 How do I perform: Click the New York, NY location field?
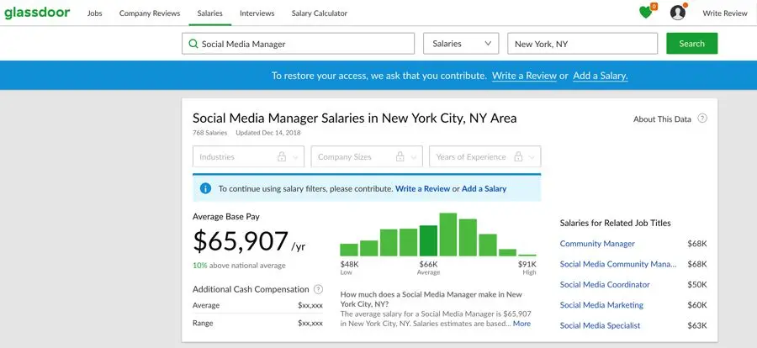tap(582, 44)
